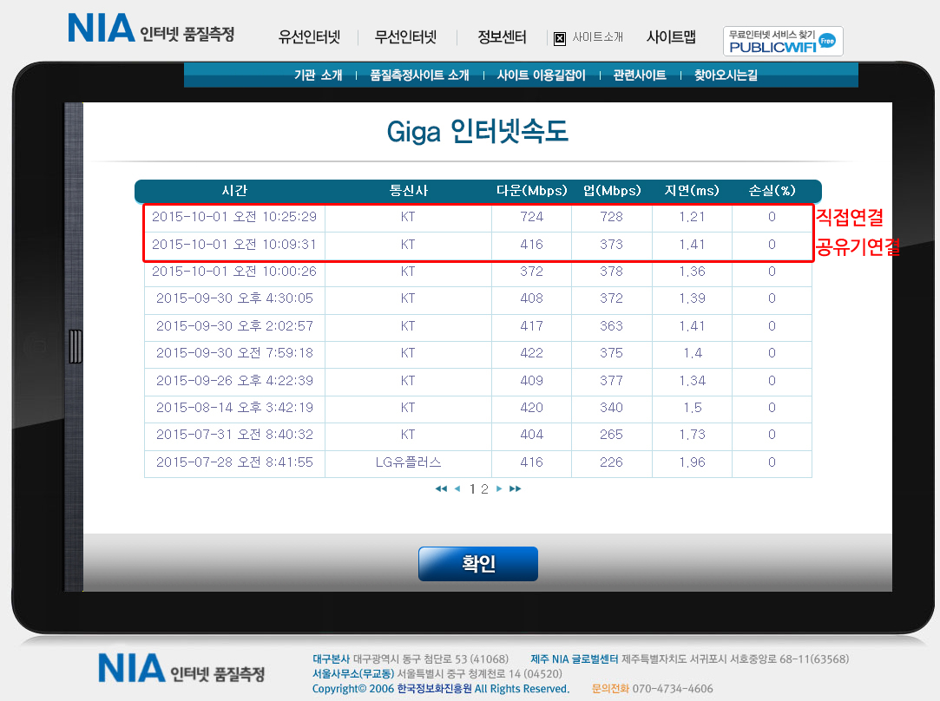The width and height of the screenshot is (940, 701).
Task: Select the row dated 2015-07-31 오전 8:40:32
Action: [477, 435]
